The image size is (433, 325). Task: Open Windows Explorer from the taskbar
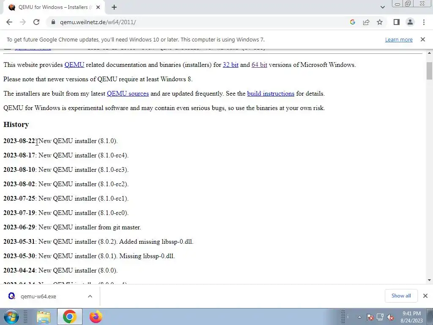[x=44, y=317]
